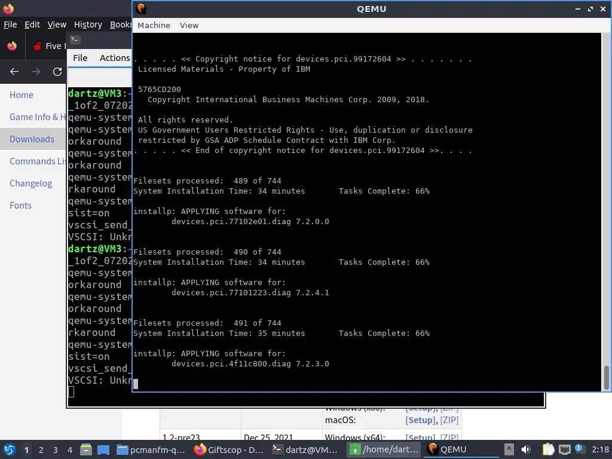Open the terminal window File menu
Image resolution: width=612 pixels, height=459 pixels.
point(80,58)
